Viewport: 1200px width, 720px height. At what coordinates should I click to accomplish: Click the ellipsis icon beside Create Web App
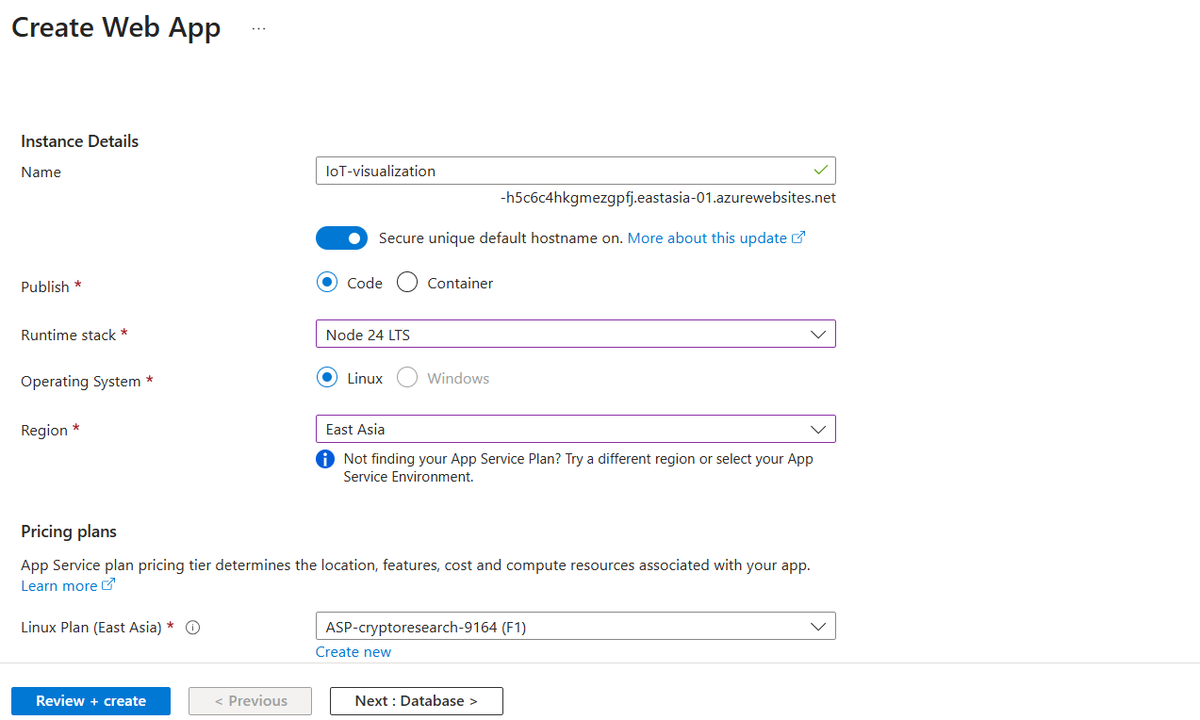258,29
